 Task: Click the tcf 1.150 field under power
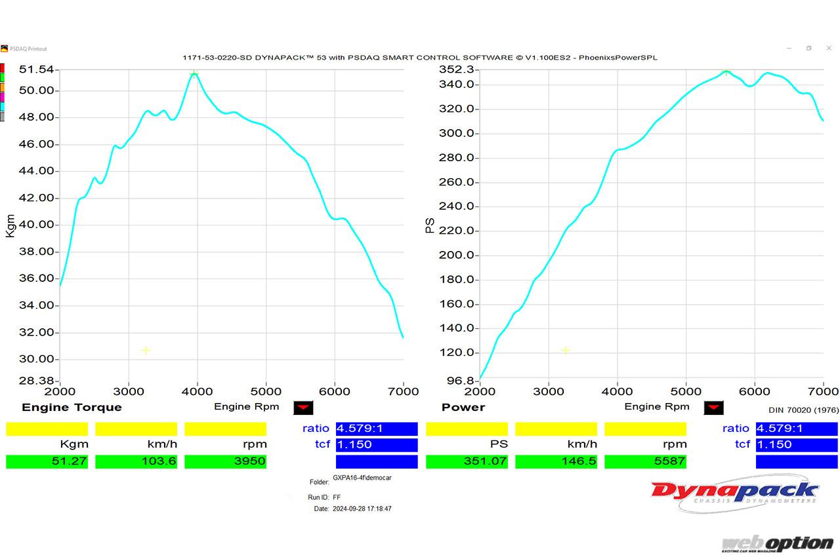coord(797,445)
